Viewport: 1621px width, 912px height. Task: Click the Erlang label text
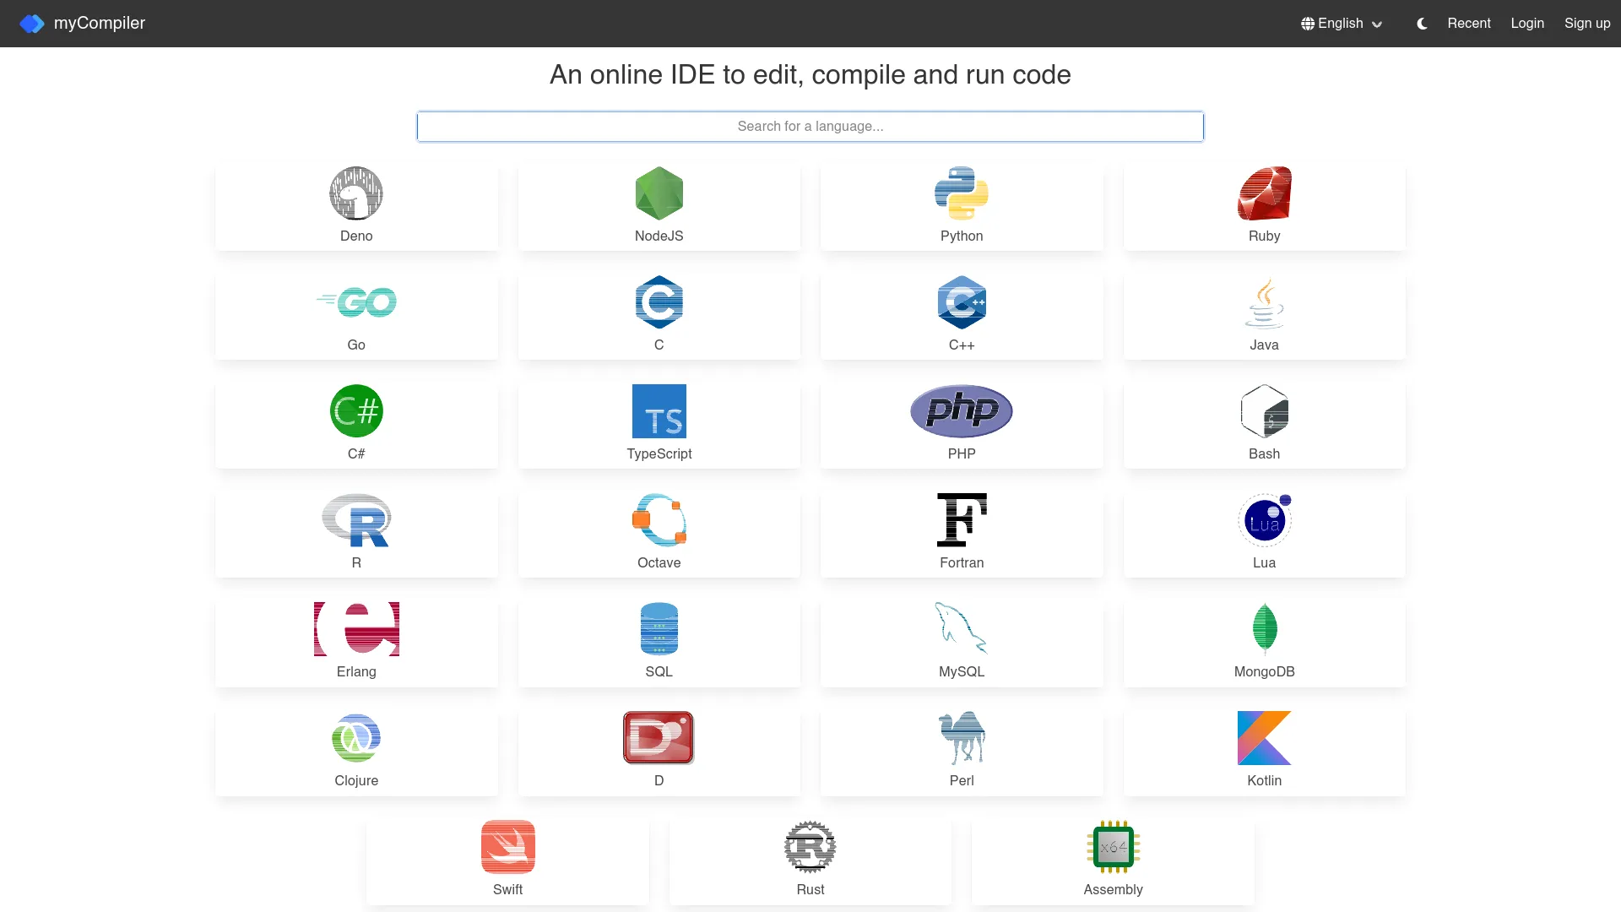[x=356, y=672]
